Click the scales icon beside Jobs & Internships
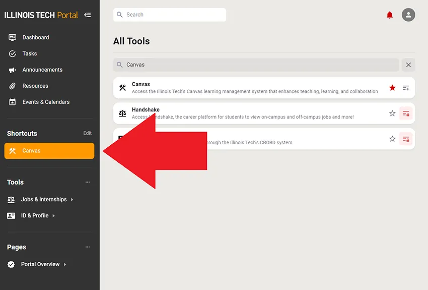 (x=11, y=200)
